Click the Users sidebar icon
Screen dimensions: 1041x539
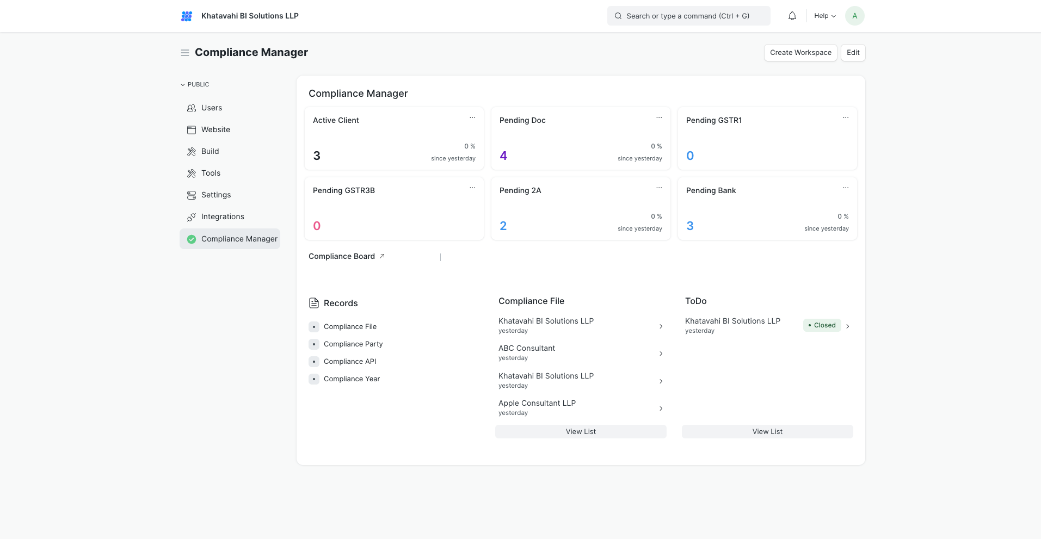(x=192, y=108)
